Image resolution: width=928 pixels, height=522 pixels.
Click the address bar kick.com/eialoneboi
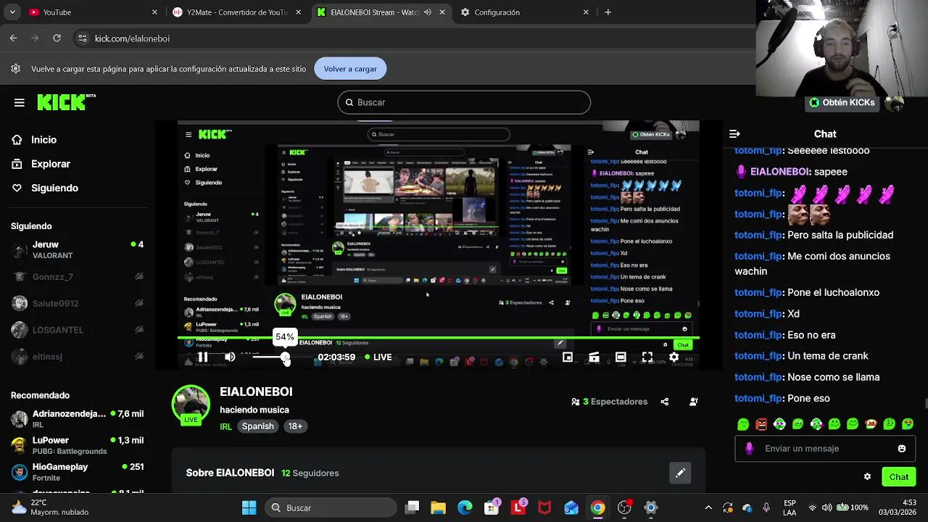pyautogui.click(x=132, y=38)
